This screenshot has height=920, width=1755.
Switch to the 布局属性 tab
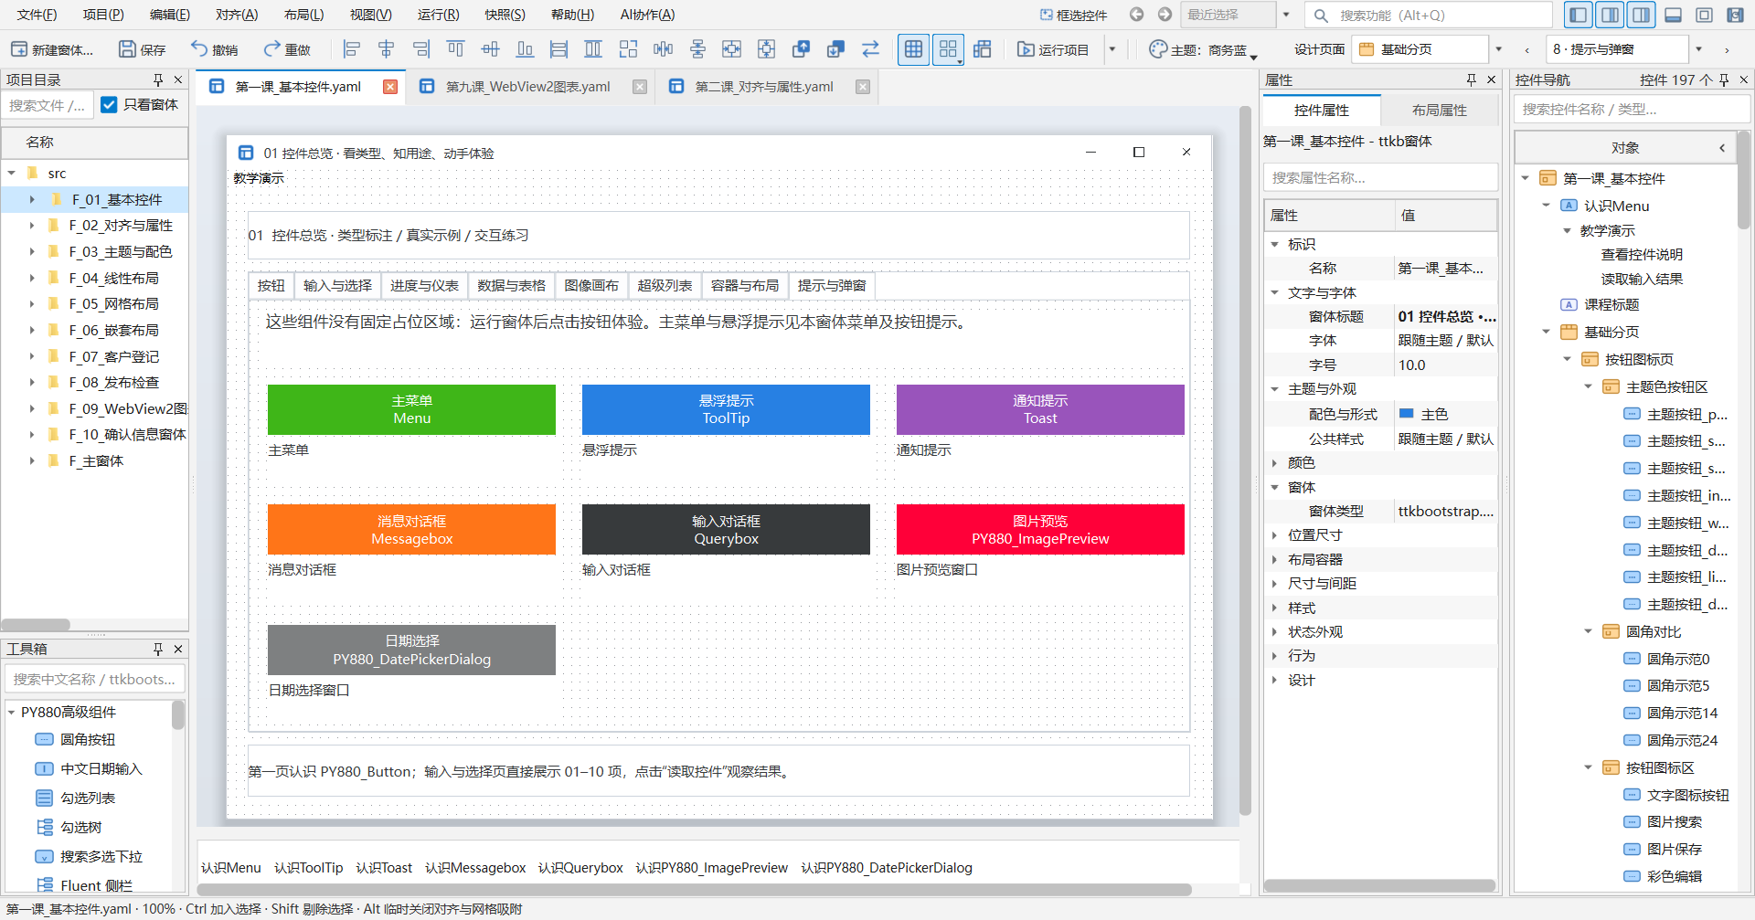click(1440, 111)
